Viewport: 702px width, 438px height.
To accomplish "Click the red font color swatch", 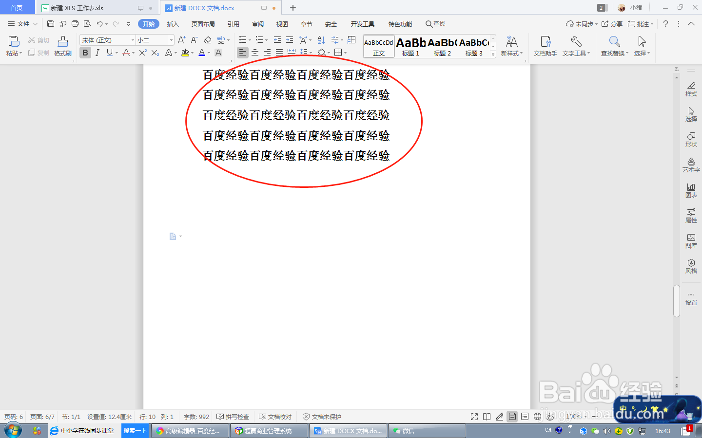I will [x=202, y=53].
